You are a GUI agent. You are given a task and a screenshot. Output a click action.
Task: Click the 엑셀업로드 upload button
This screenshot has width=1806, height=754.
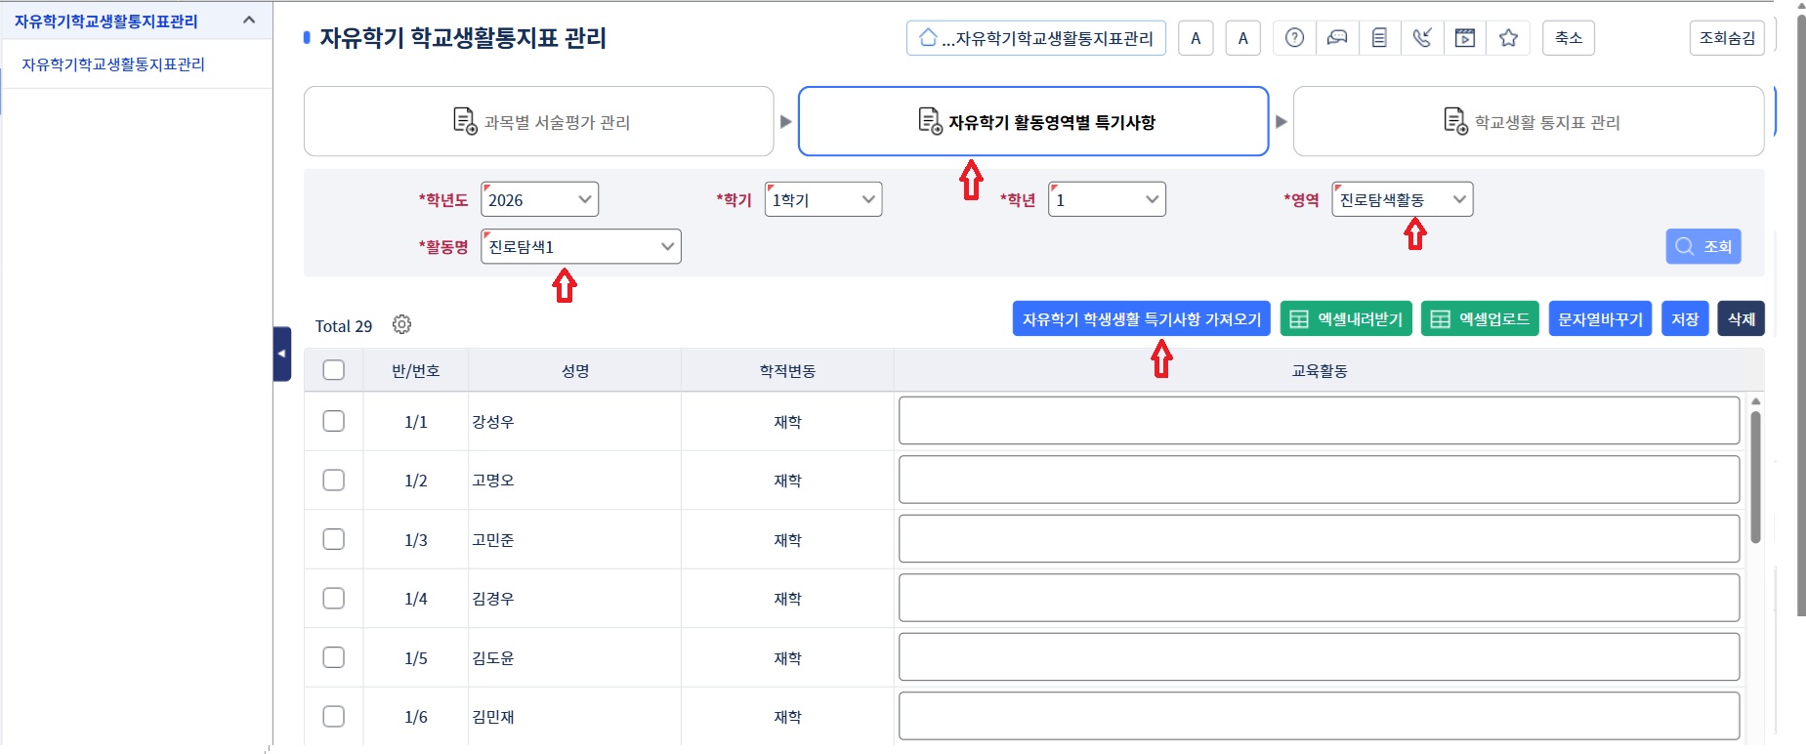tap(1480, 318)
